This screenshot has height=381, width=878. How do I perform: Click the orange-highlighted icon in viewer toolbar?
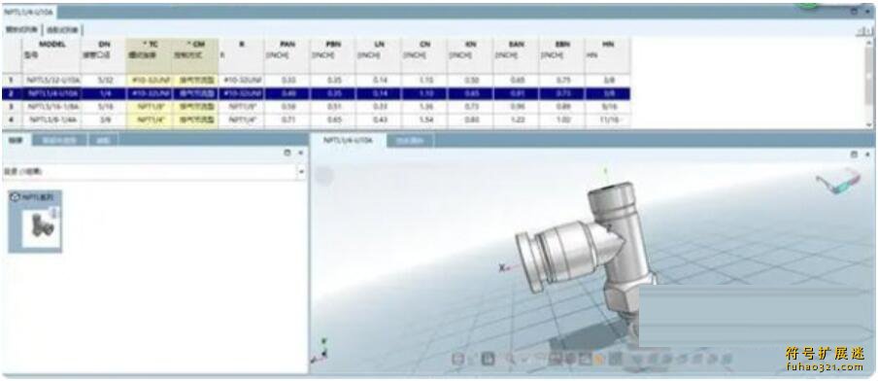click(x=599, y=360)
